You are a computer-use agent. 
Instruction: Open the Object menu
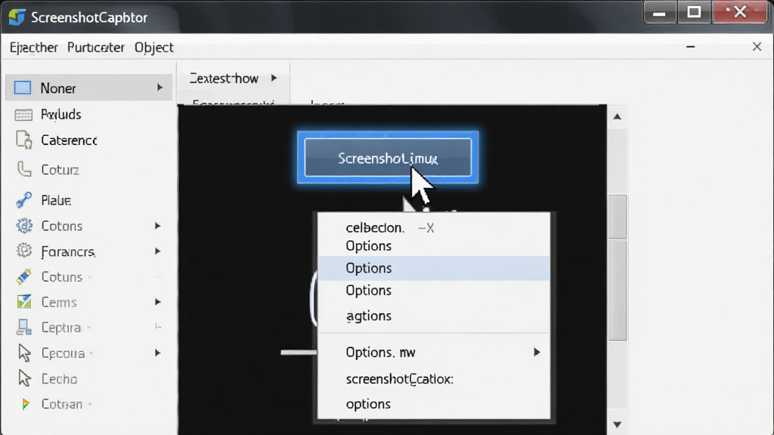[154, 48]
